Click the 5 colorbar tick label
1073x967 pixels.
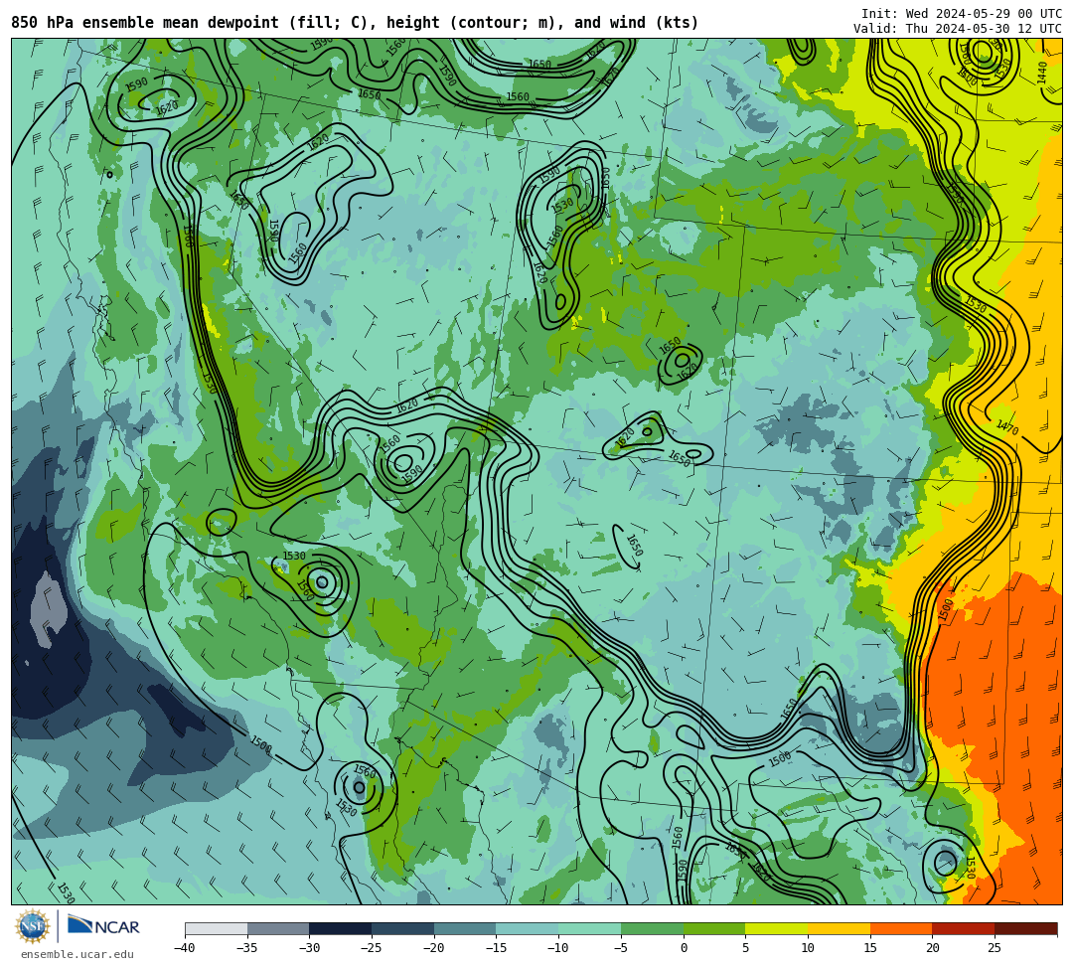pyautogui.click(x=746, y=948)
